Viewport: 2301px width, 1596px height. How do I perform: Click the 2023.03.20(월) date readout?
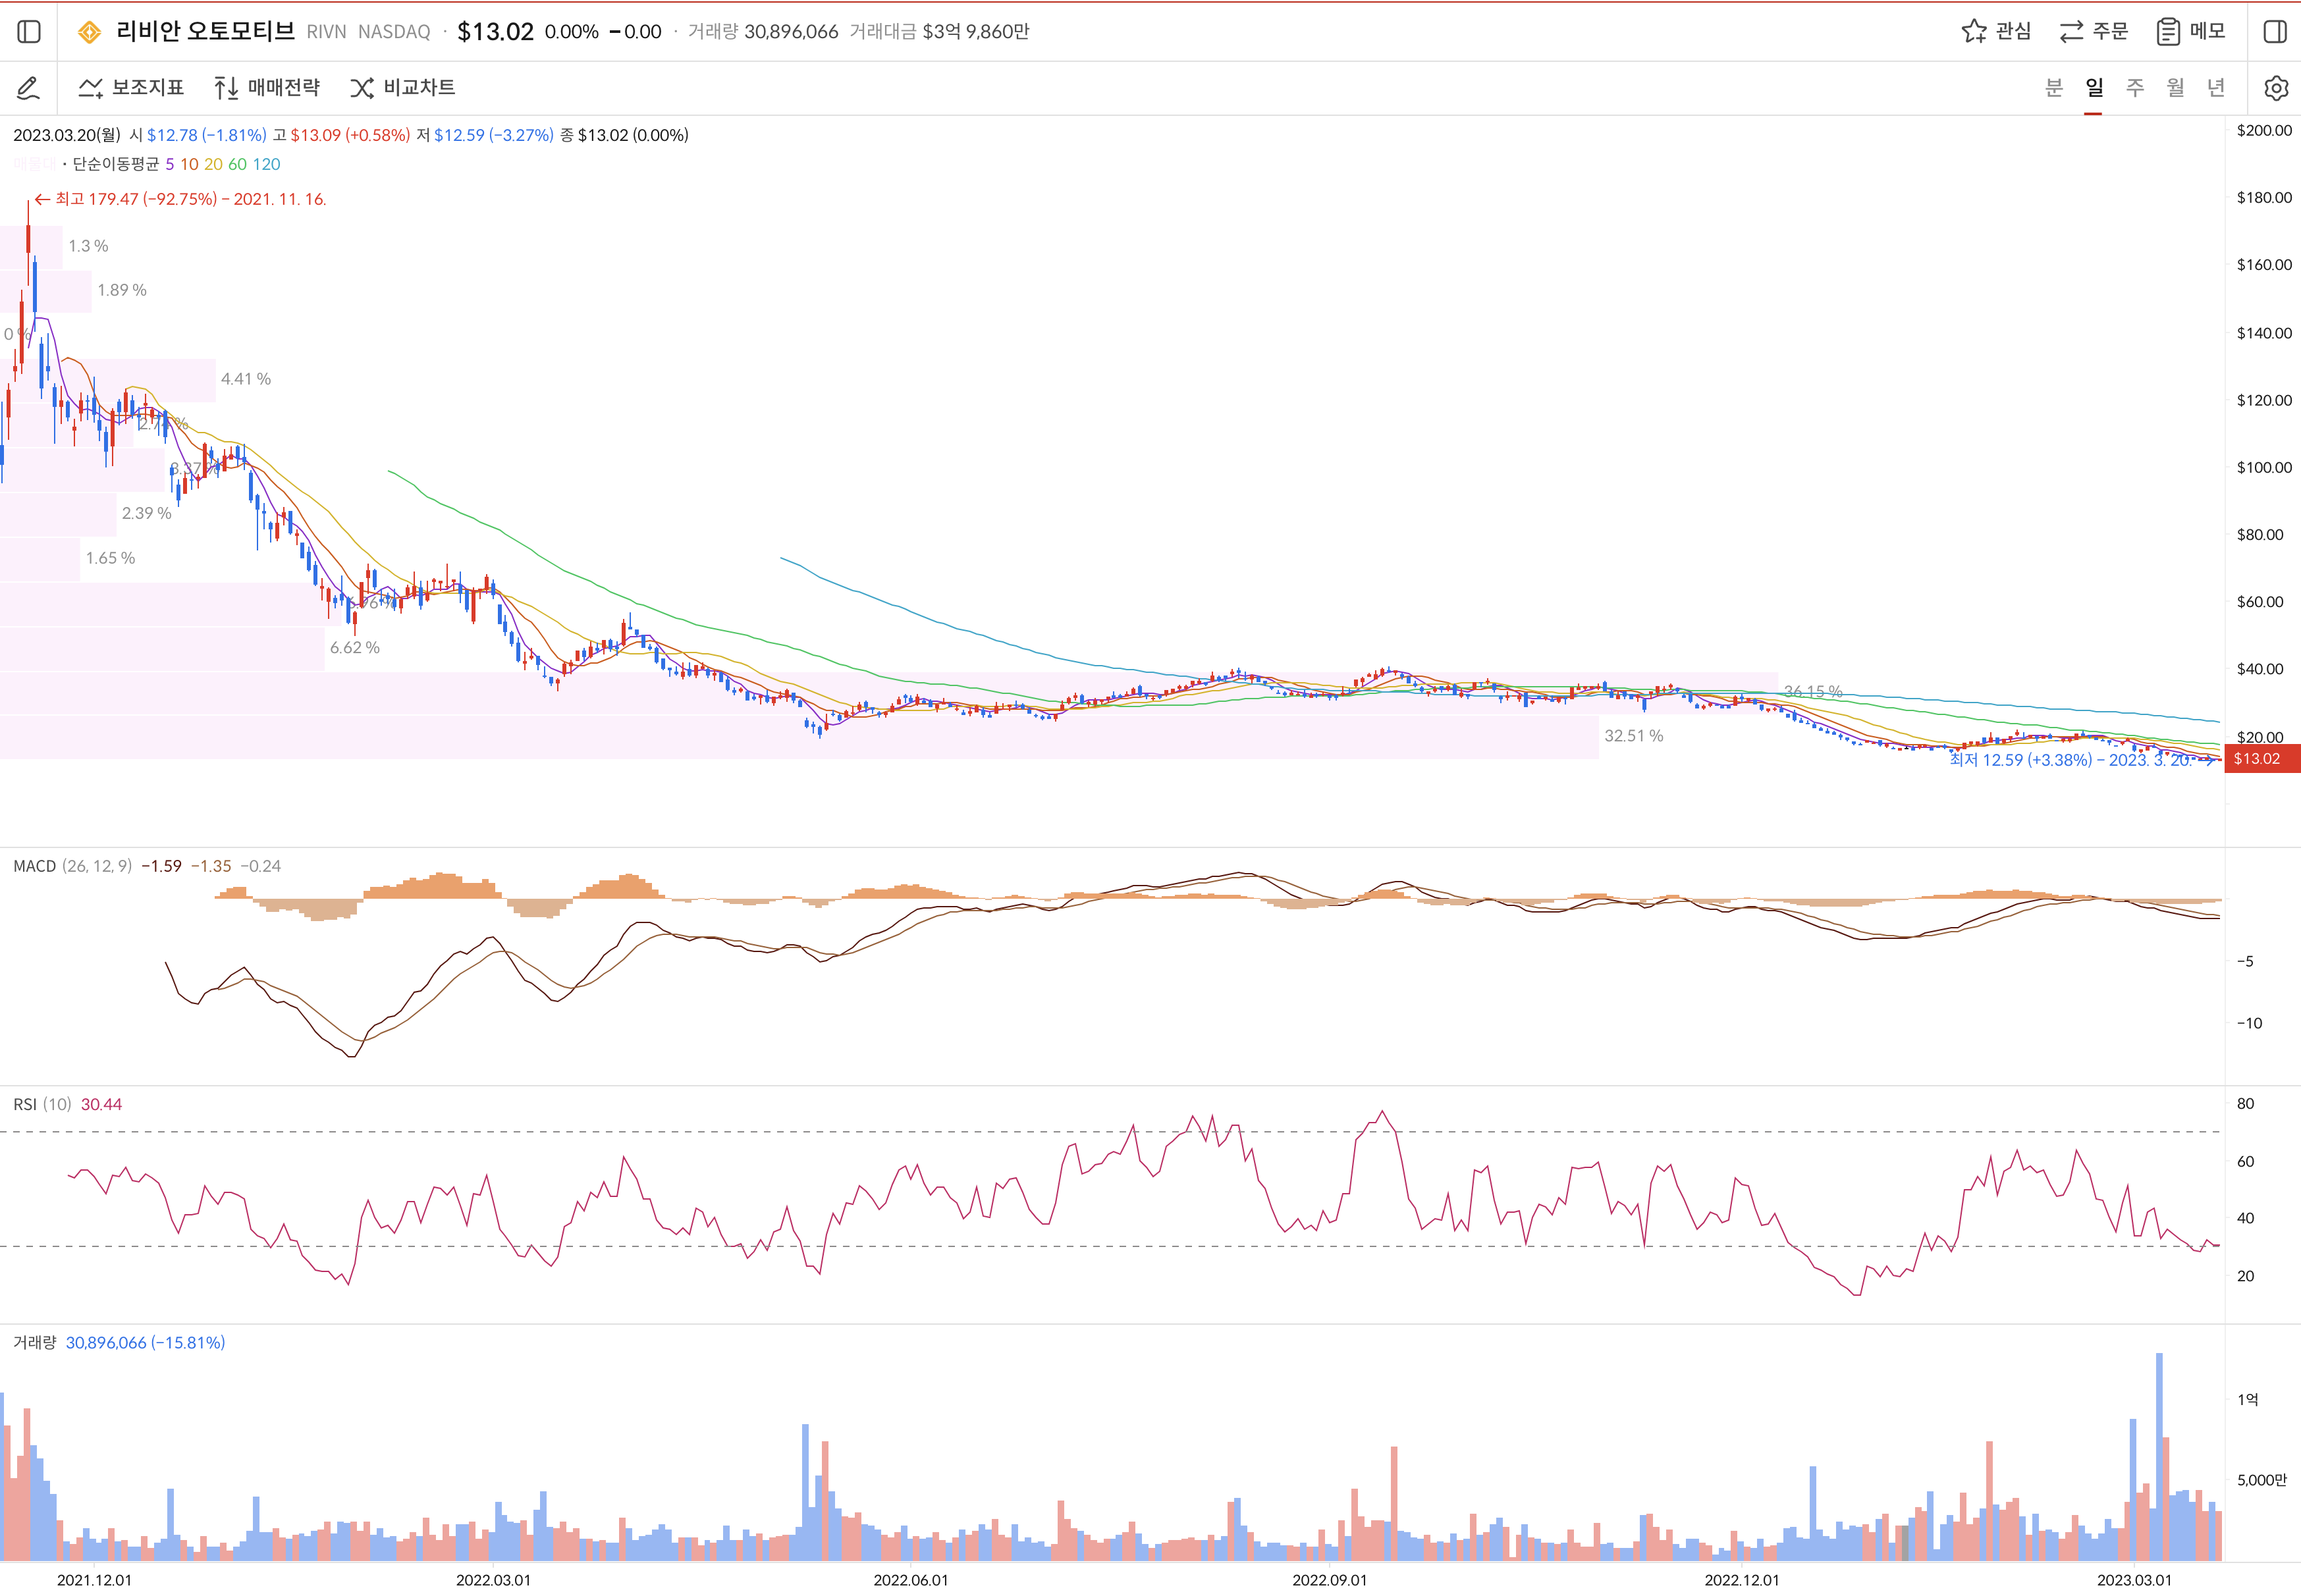[67, 135]
